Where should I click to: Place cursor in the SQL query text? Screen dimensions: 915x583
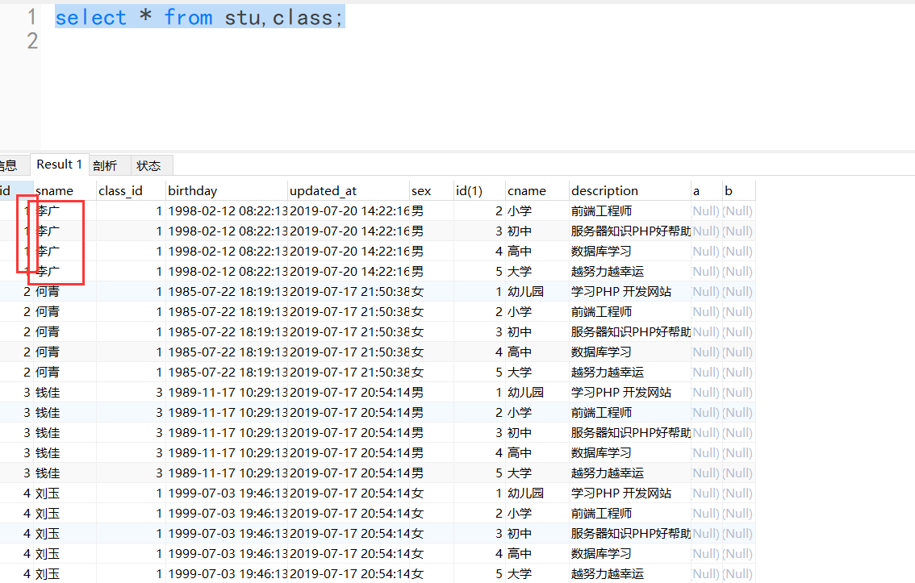(199, 16)
